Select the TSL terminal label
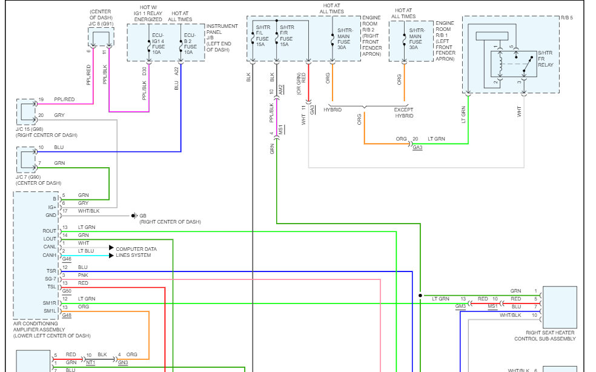The height and width of the screenshot is (372, 596). pyautogui.click(x=51, y=287)
